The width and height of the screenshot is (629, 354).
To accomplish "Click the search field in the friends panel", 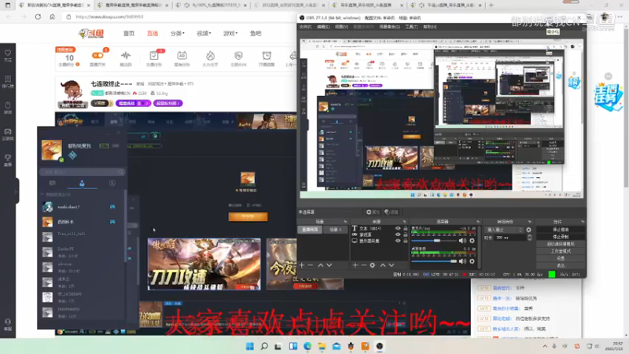I will (x=83, y=171).
